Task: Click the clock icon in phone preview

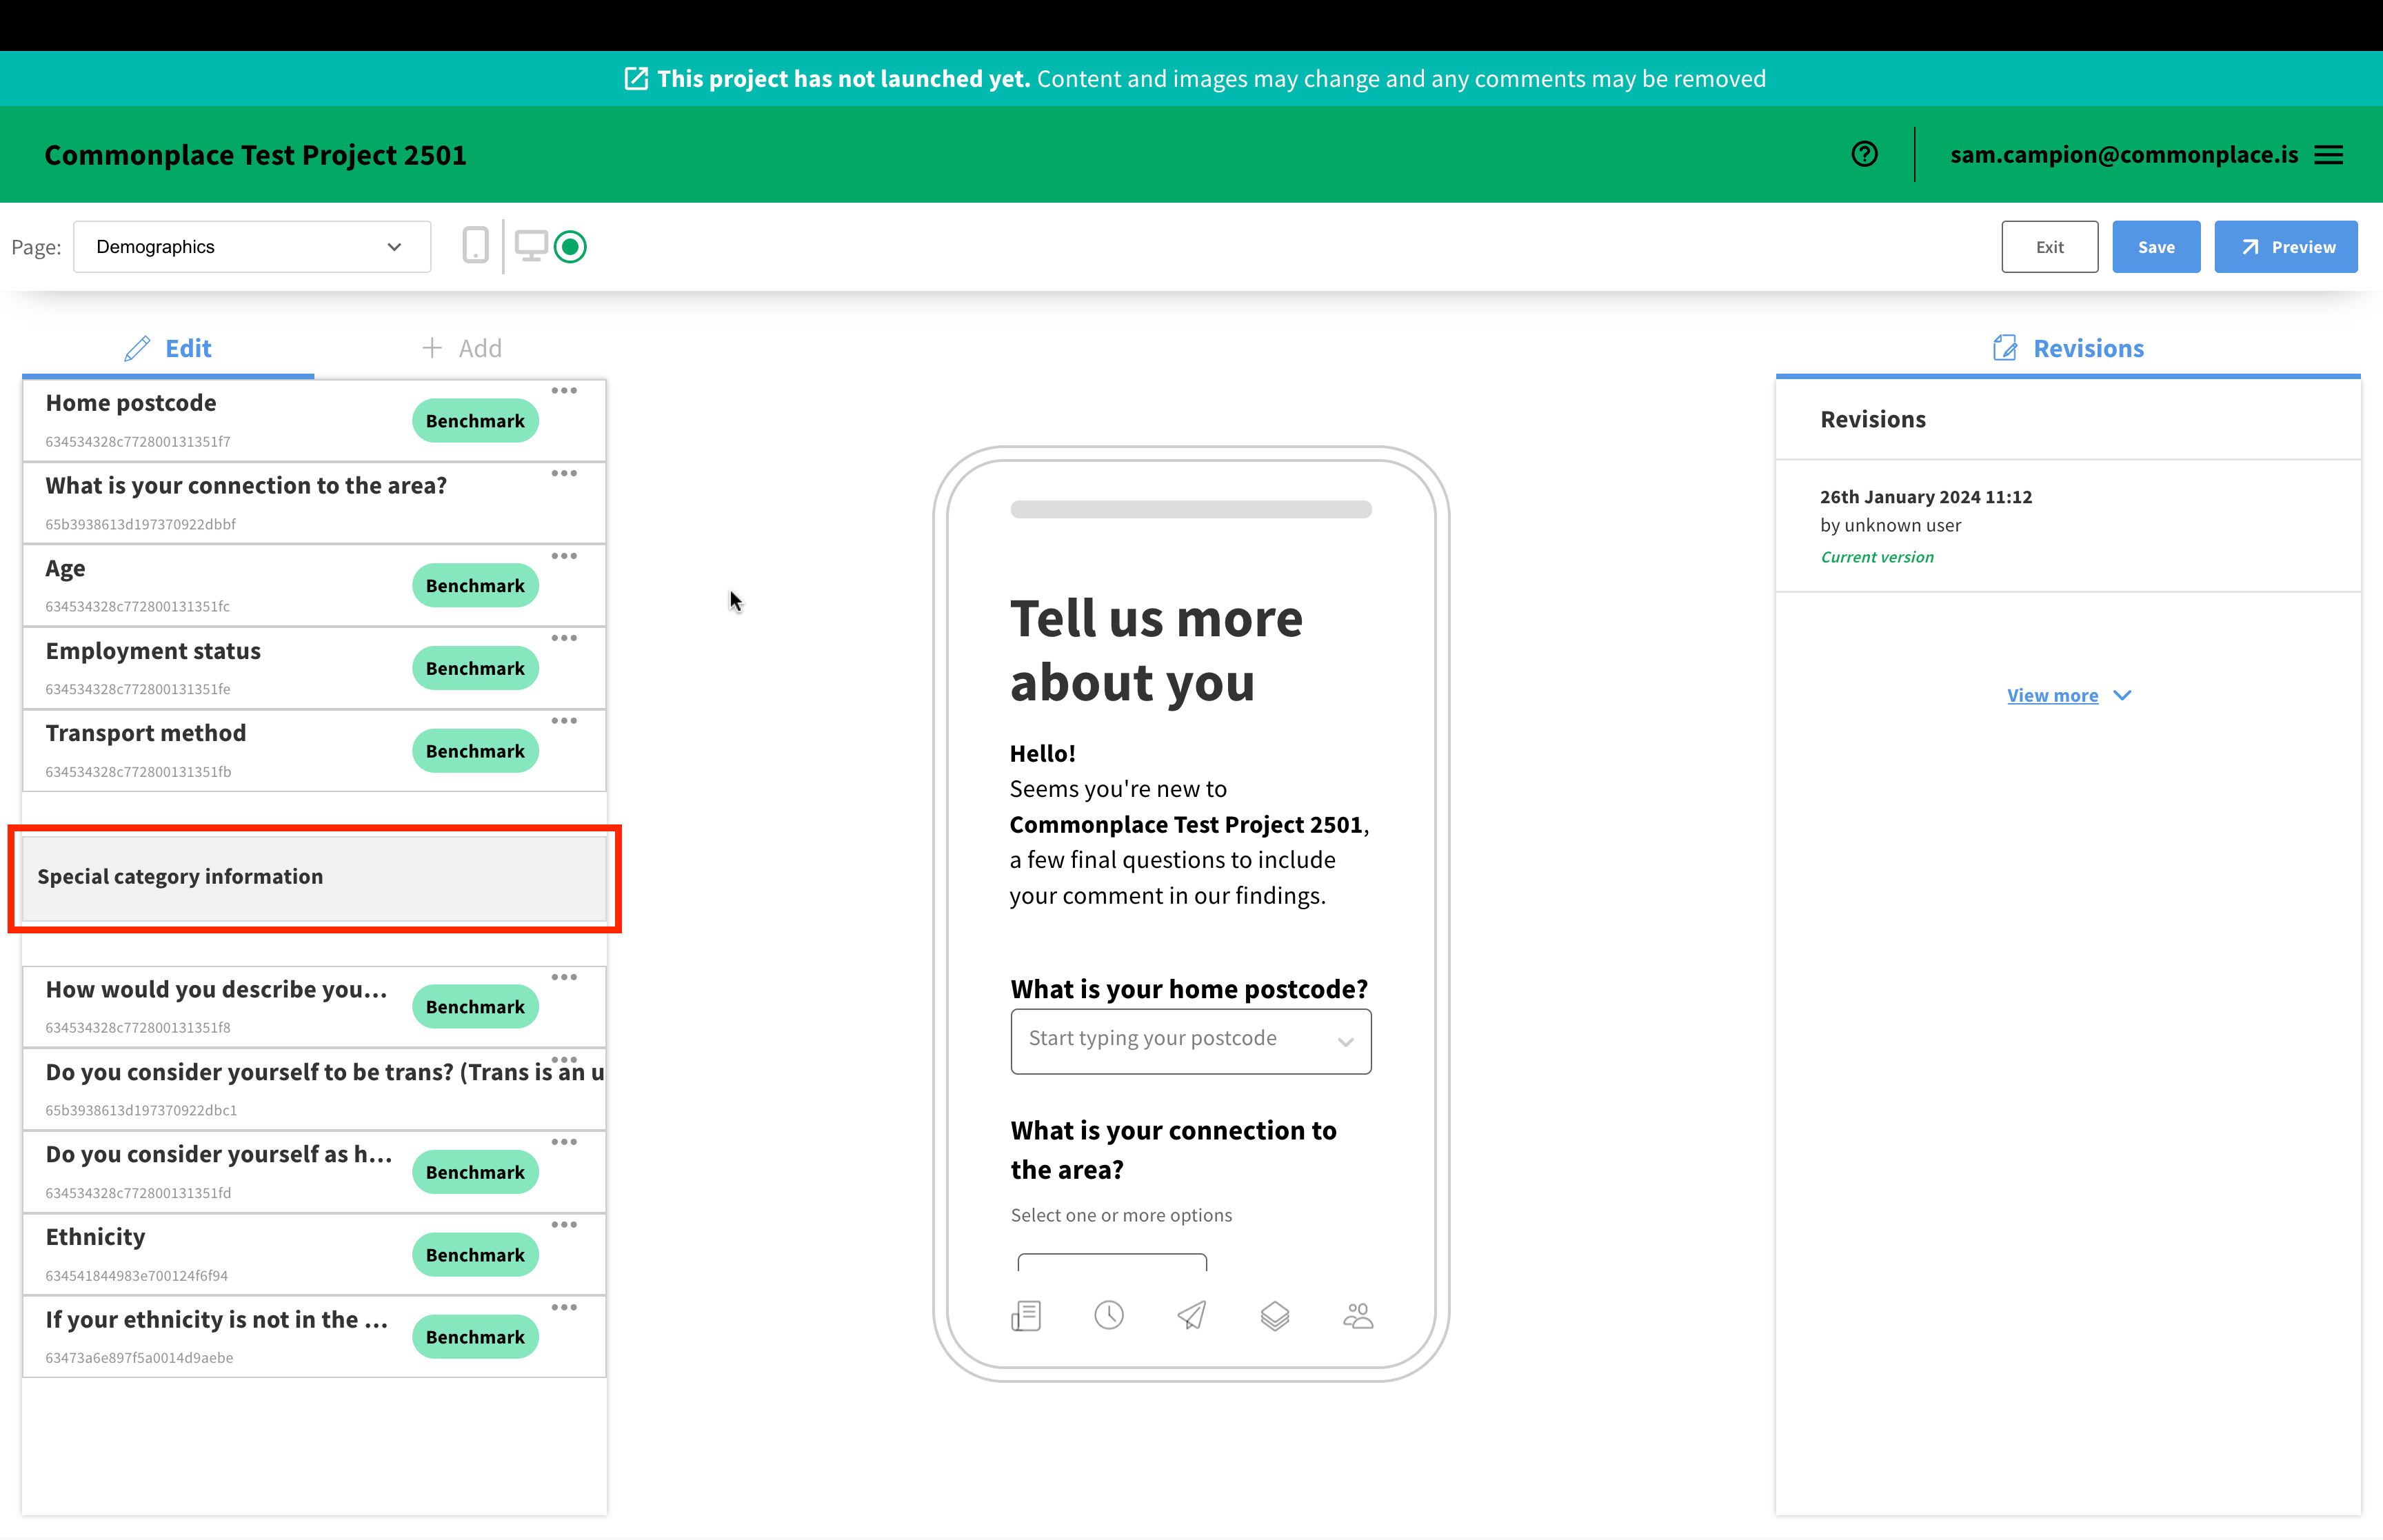Action: coord(1108,1315)
